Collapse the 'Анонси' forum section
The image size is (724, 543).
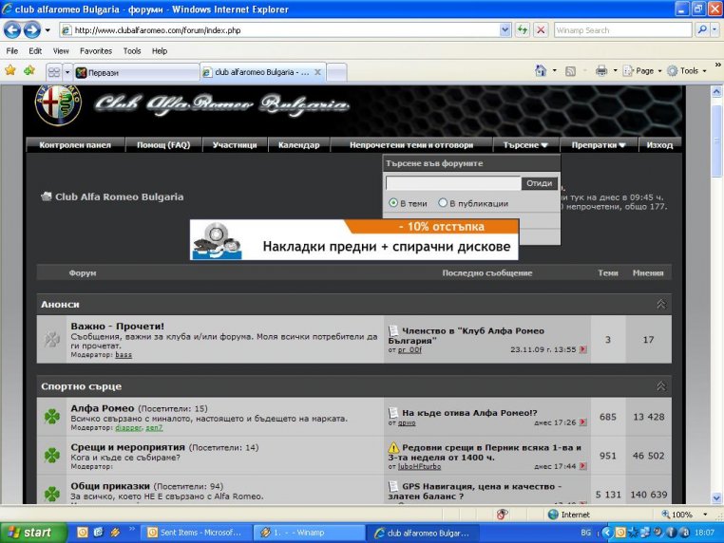661,305
